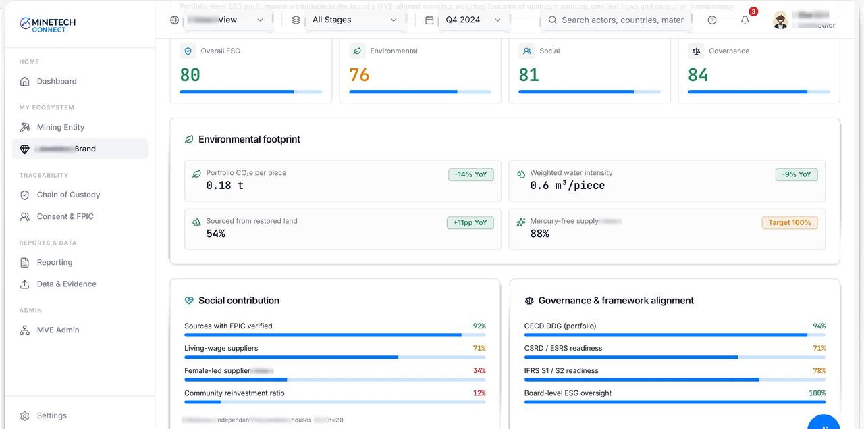864x429 pixels.
Task: Click the Dashboard home icon
Action: coord(25,81)
